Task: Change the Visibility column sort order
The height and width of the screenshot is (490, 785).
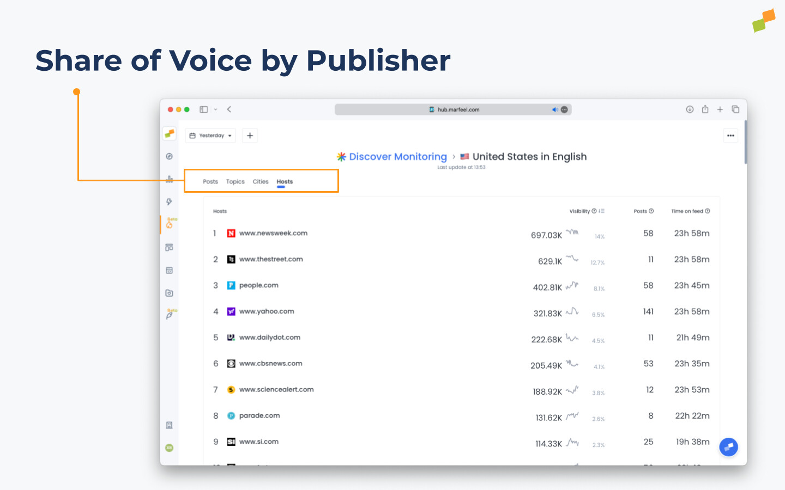Action: tap(600, 211)
